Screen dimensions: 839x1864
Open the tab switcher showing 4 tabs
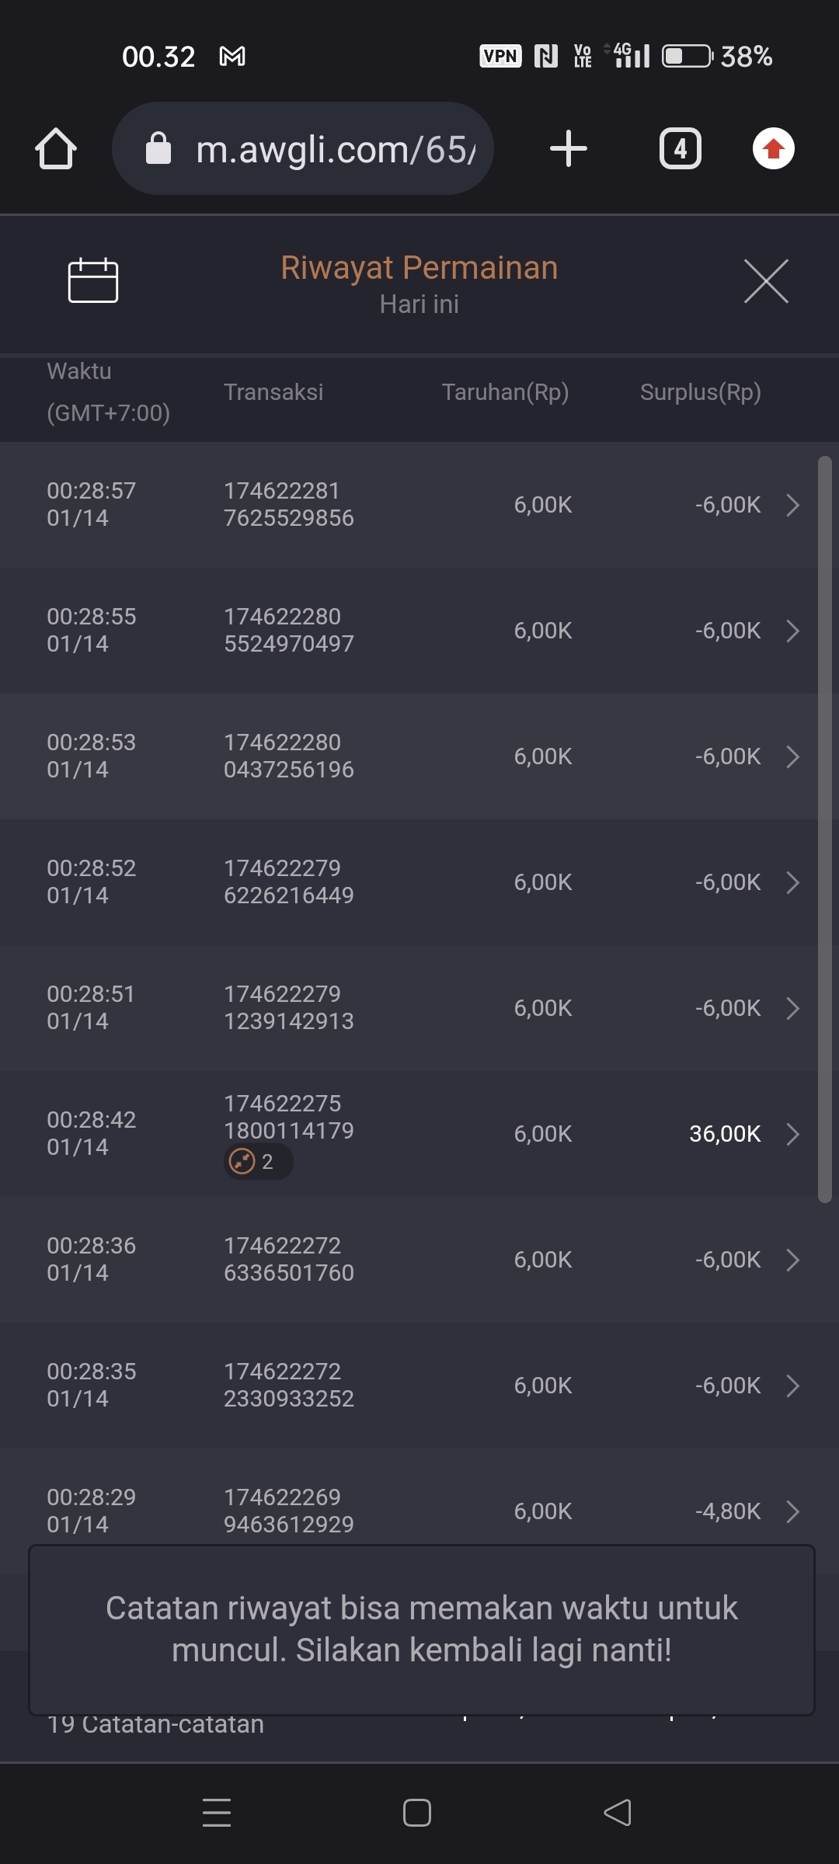click(680, 148)
